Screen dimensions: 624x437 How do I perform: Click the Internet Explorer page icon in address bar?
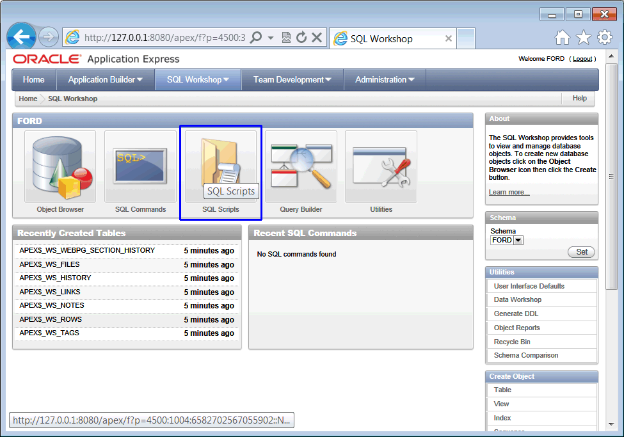(x=72, y=37)
